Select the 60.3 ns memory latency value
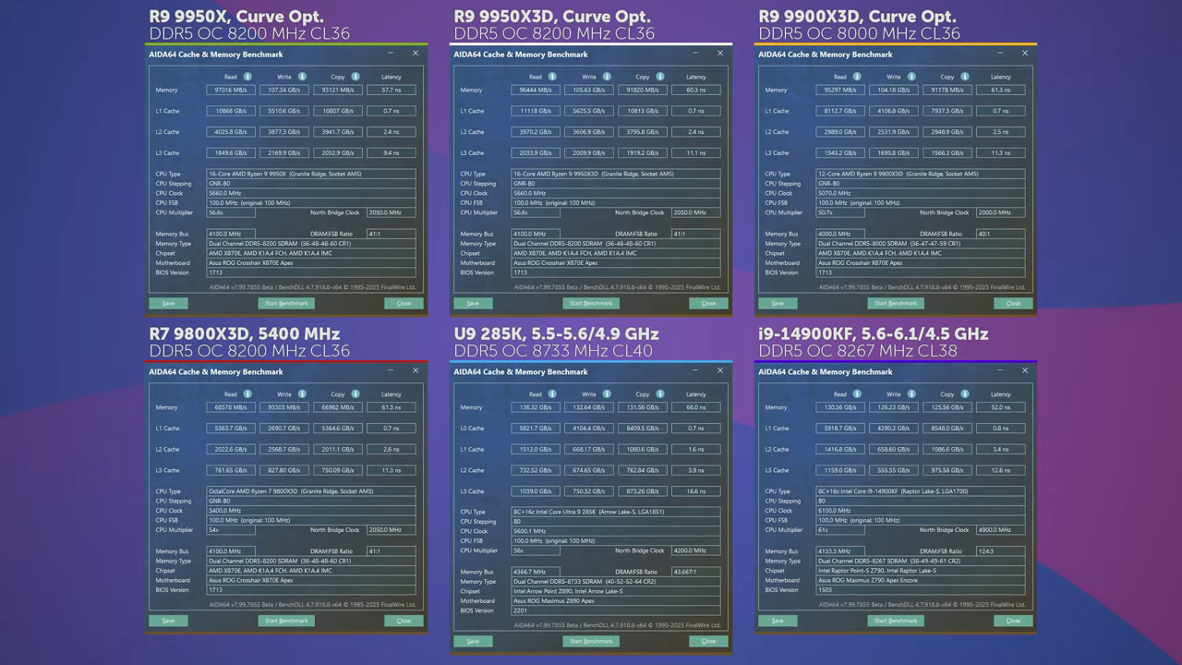 point(695,91)
